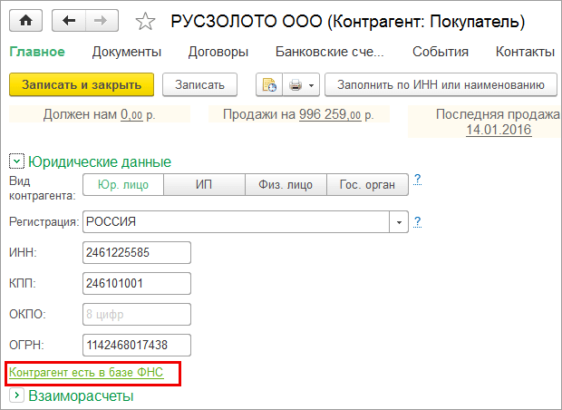Select Юр. лицо contractor type
The width and height of the screenshot is (562, 410).
(123, 185)
